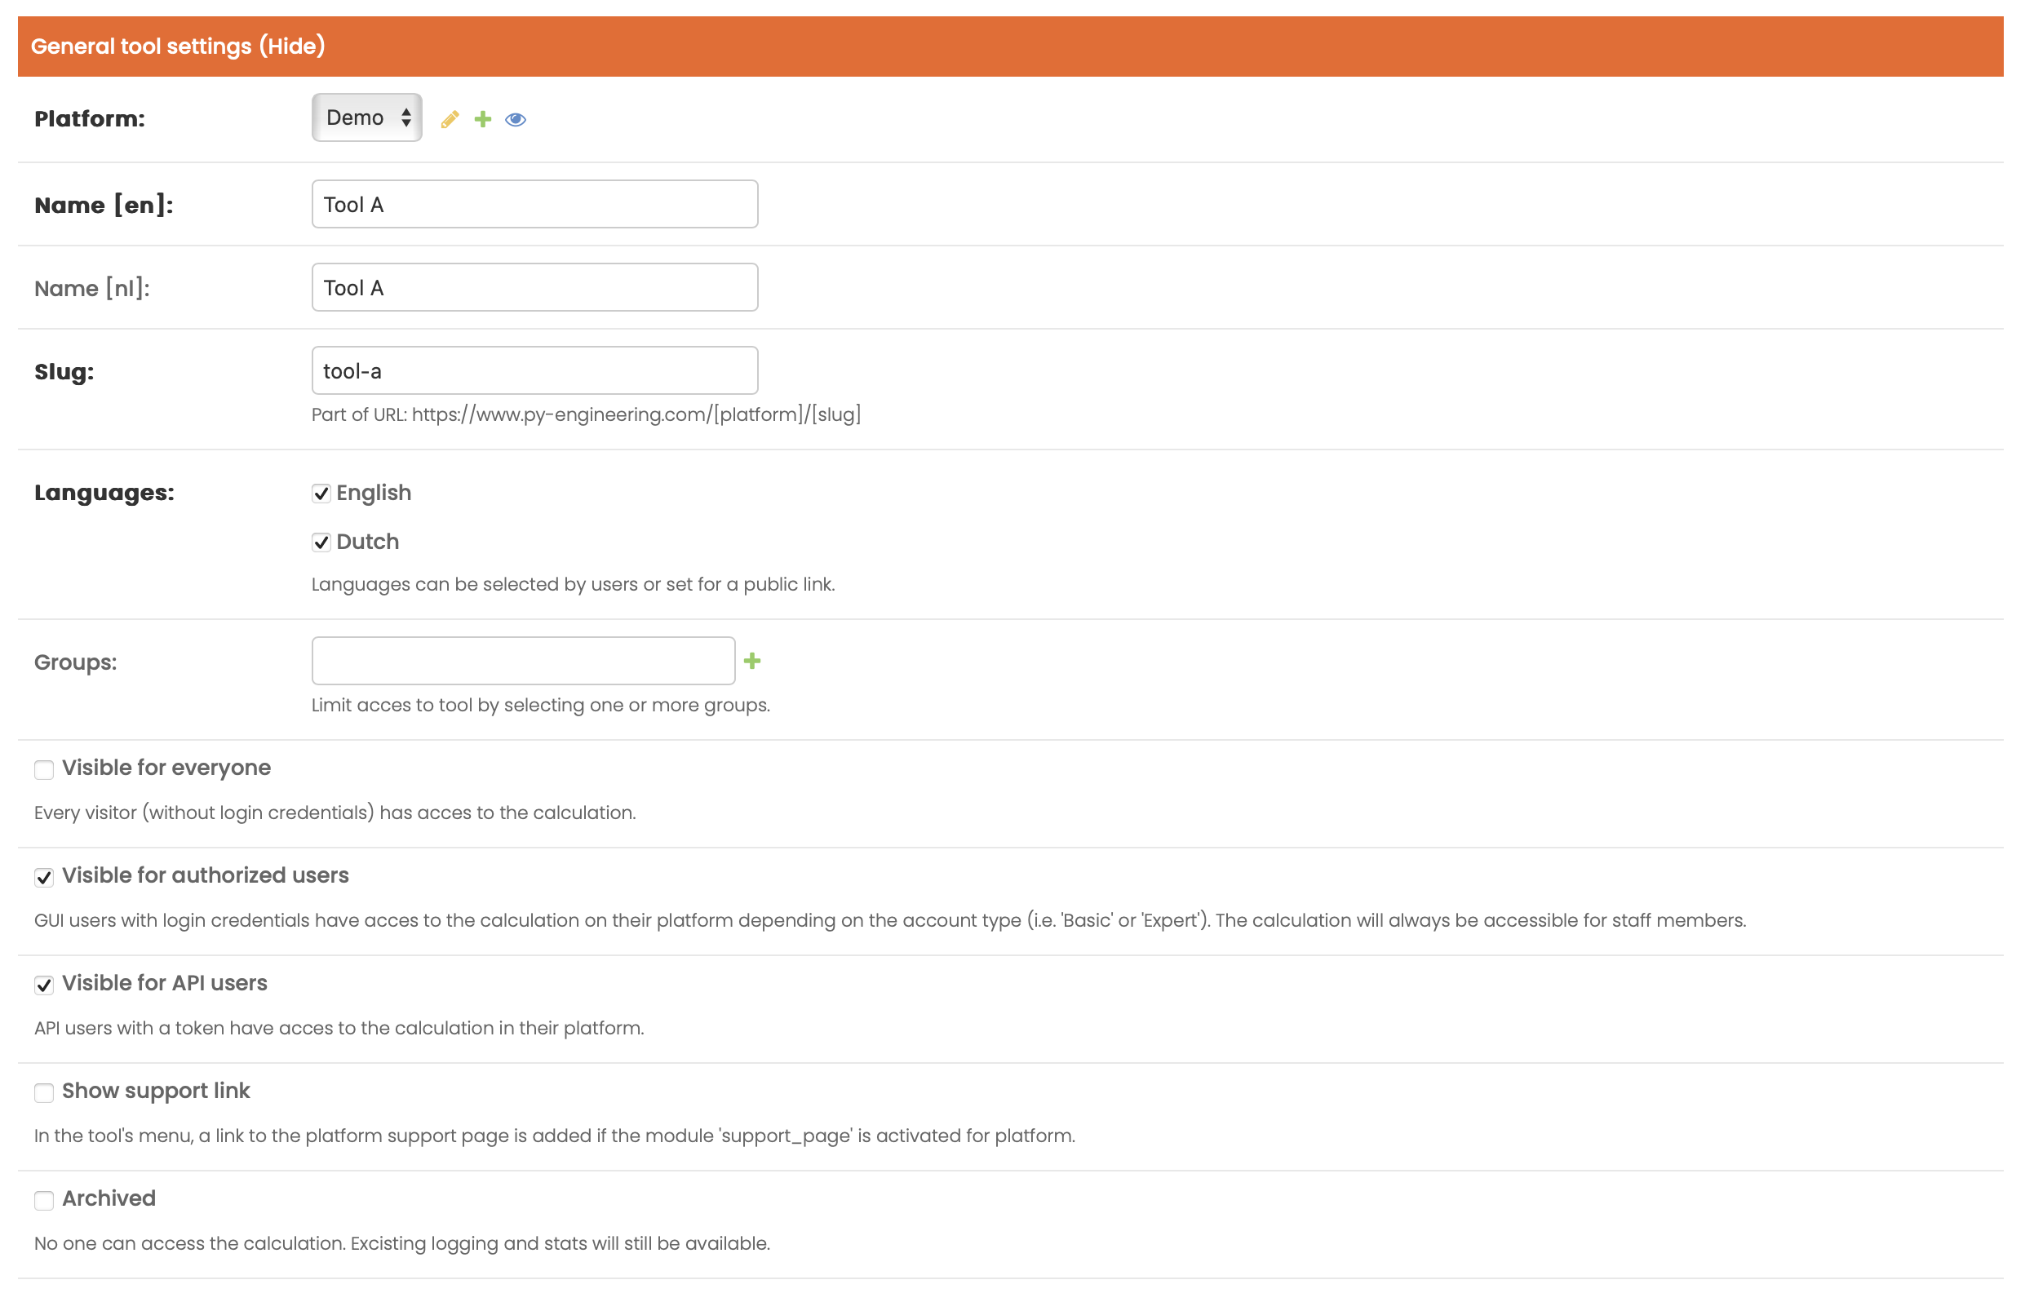Uncheck the English language checkbox
The width and height of the screenshot is (2025, 1302).
click(321, 494)
